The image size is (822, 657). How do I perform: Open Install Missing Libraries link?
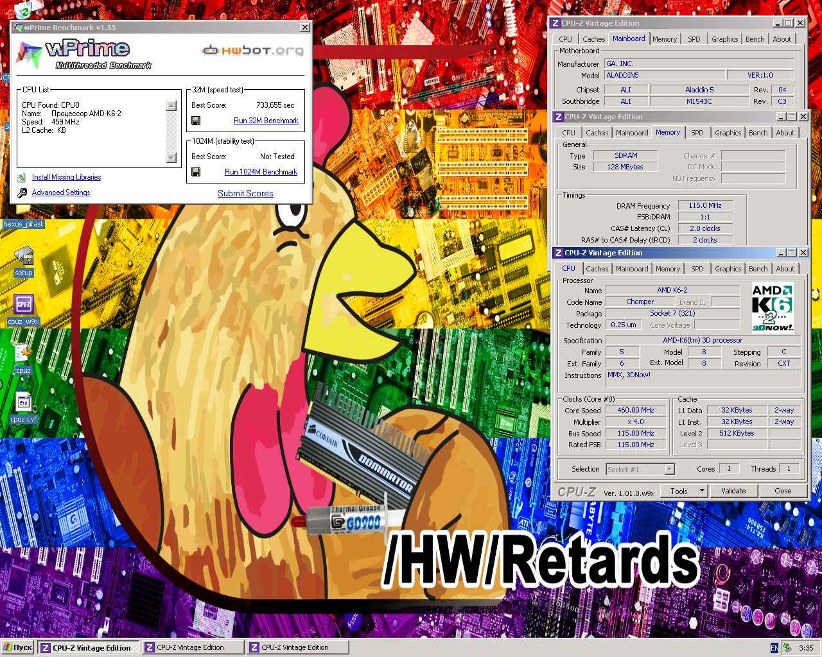(66, 177)
